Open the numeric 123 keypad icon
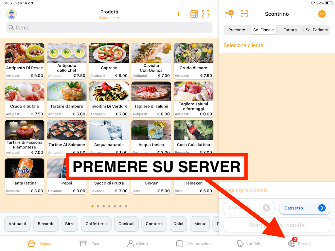The image size is (335, 251). click(205, 14)
